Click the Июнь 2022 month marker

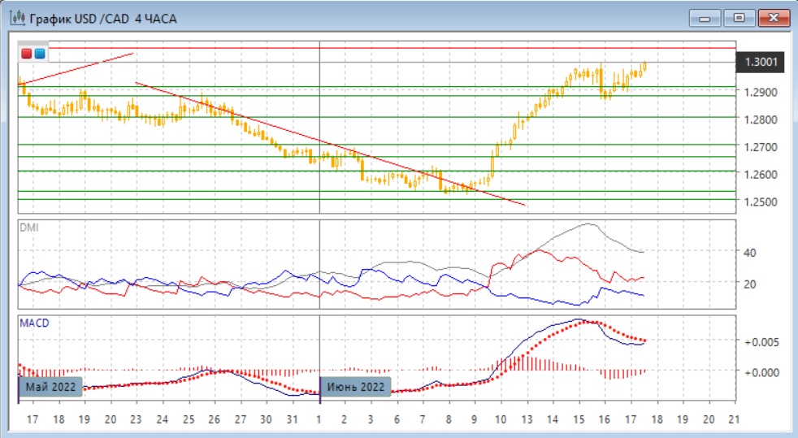coord(355,387)
